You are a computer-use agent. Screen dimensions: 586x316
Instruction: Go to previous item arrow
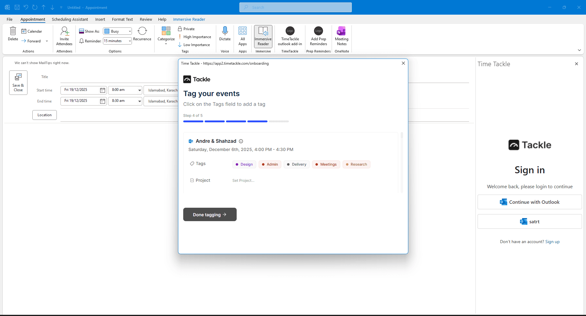click(x=44, y=7)
